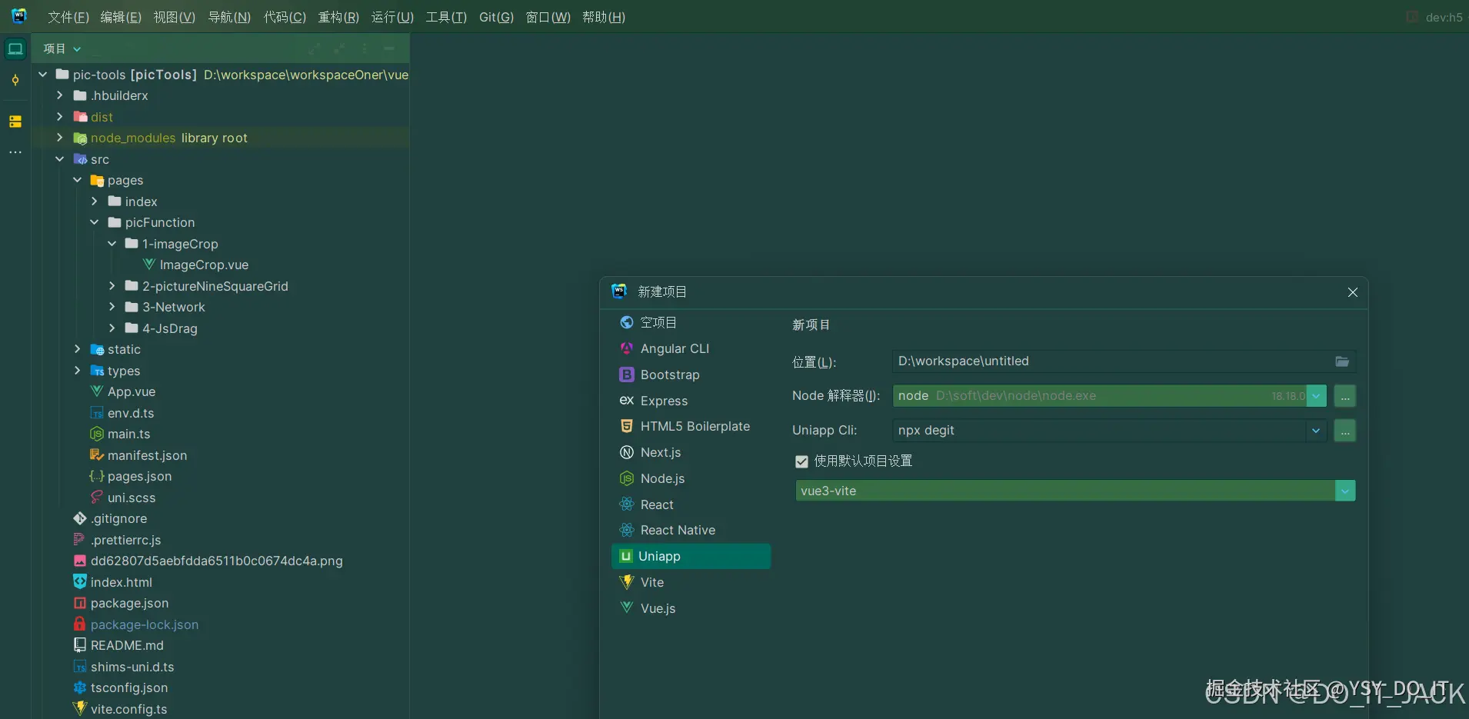Collapse the picFunction folder
The image size is (1469, 719).
pyautogui.click(x=95, y=222)
